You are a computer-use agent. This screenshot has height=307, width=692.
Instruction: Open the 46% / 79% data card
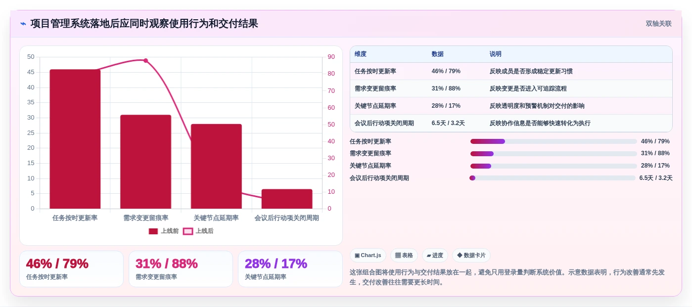coord(71,269)
